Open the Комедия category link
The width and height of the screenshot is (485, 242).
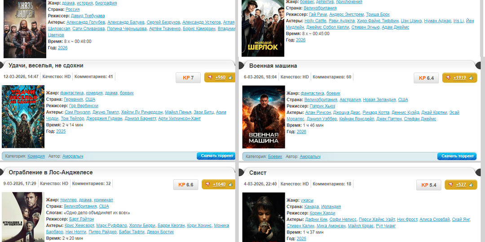tap(36, 156)
